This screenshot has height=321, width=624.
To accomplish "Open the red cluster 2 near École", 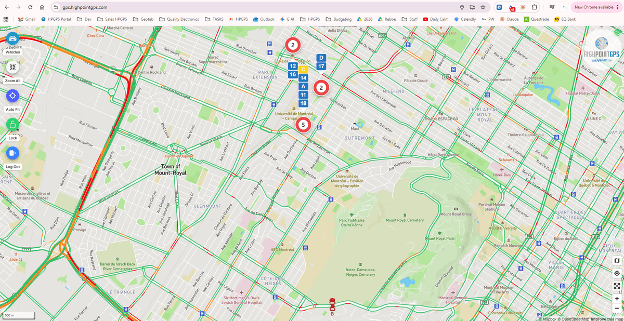I will point(293,45).
